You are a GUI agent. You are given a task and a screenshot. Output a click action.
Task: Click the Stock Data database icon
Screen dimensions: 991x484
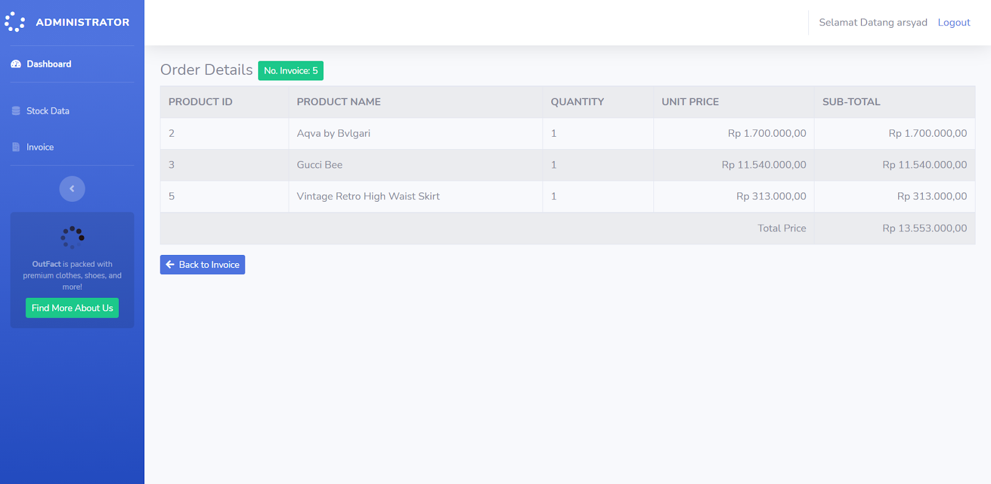point(16,111)
